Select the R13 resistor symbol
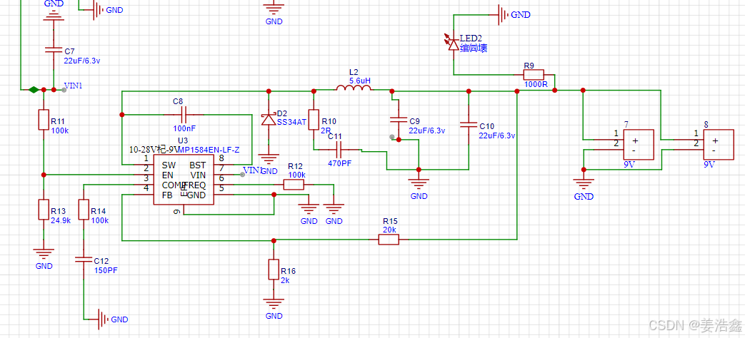This screenshot has height=338, width=745. click(44, 209)
